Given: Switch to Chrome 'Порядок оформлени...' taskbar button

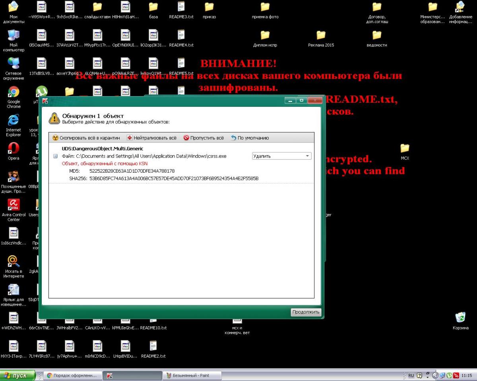Looking at the screenshot, I should click(x=72, y=375).
